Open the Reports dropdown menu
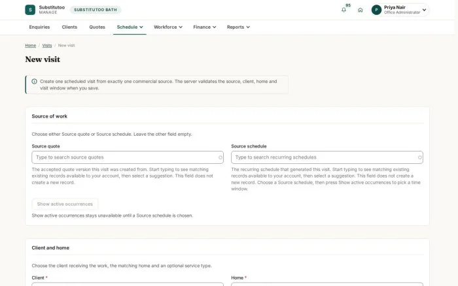The width and height of the screenshot is (458, 286). (x=238, y=27)
